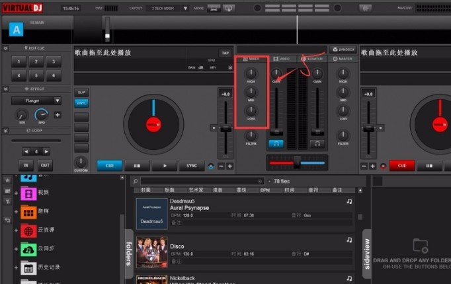This screenshot has width=451, height=284.
Task: Click the back arrow sidebar icon
Action: (7, 220)
